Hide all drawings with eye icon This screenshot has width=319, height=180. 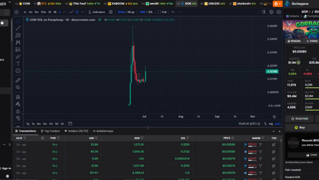tap(18, 118)
